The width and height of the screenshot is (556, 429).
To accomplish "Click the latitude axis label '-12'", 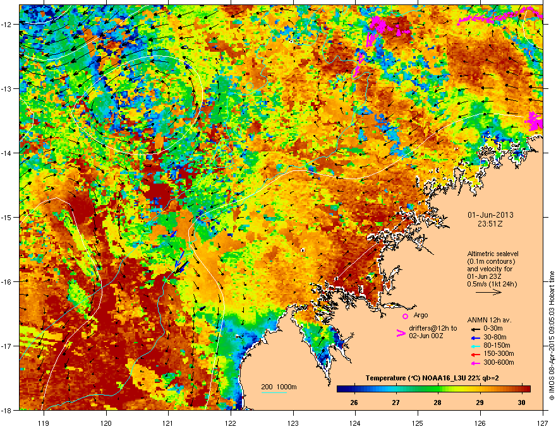I will coord(7,24).
